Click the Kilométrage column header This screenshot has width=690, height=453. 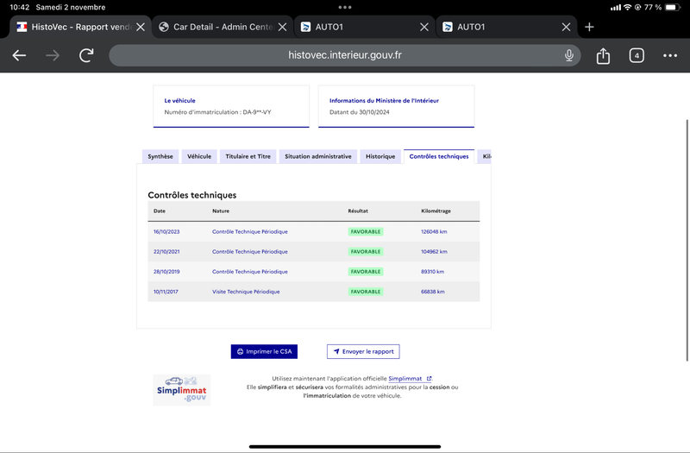pyautogui.click(x=436, y=211)
